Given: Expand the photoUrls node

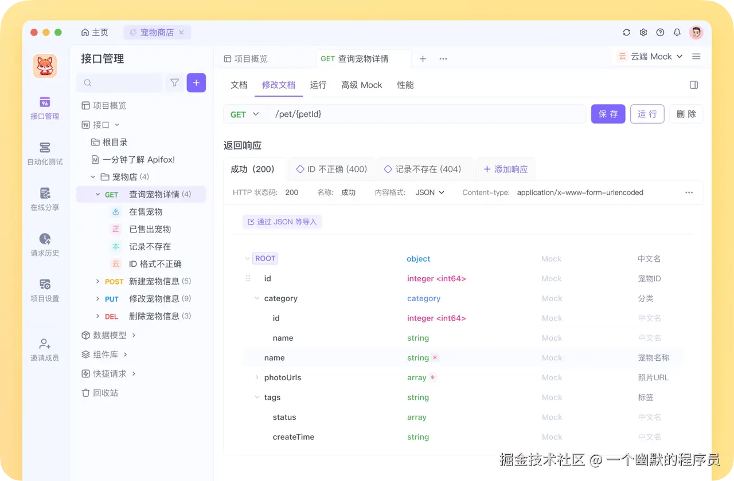Looking at the screenshot, I should [256, 377].
